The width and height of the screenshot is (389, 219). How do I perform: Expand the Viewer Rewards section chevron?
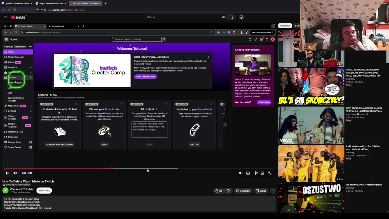30,117
